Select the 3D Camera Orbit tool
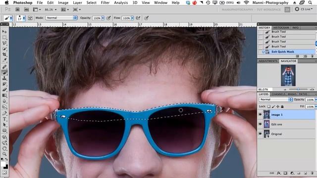The height and width of the screenshot is (178, 317). pyautogui.click(x=4, y=143)
